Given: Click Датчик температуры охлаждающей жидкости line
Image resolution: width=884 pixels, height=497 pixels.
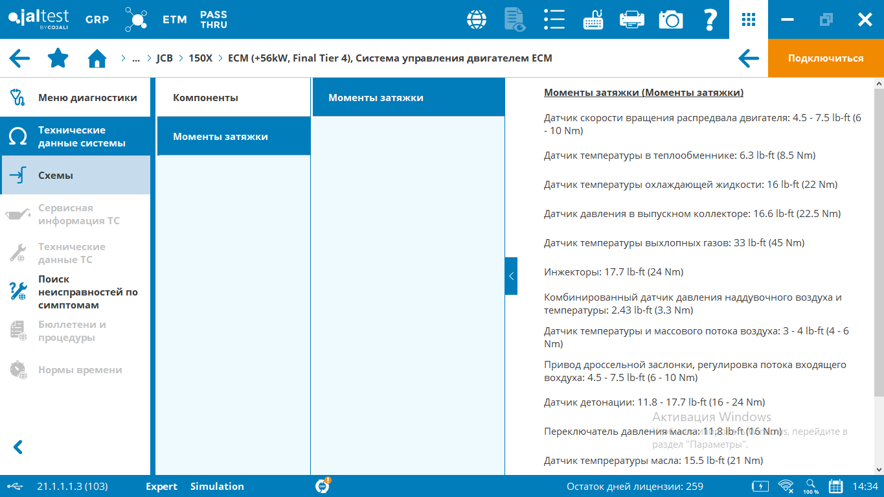Looking at the screenshot, I should click(691, 185).
